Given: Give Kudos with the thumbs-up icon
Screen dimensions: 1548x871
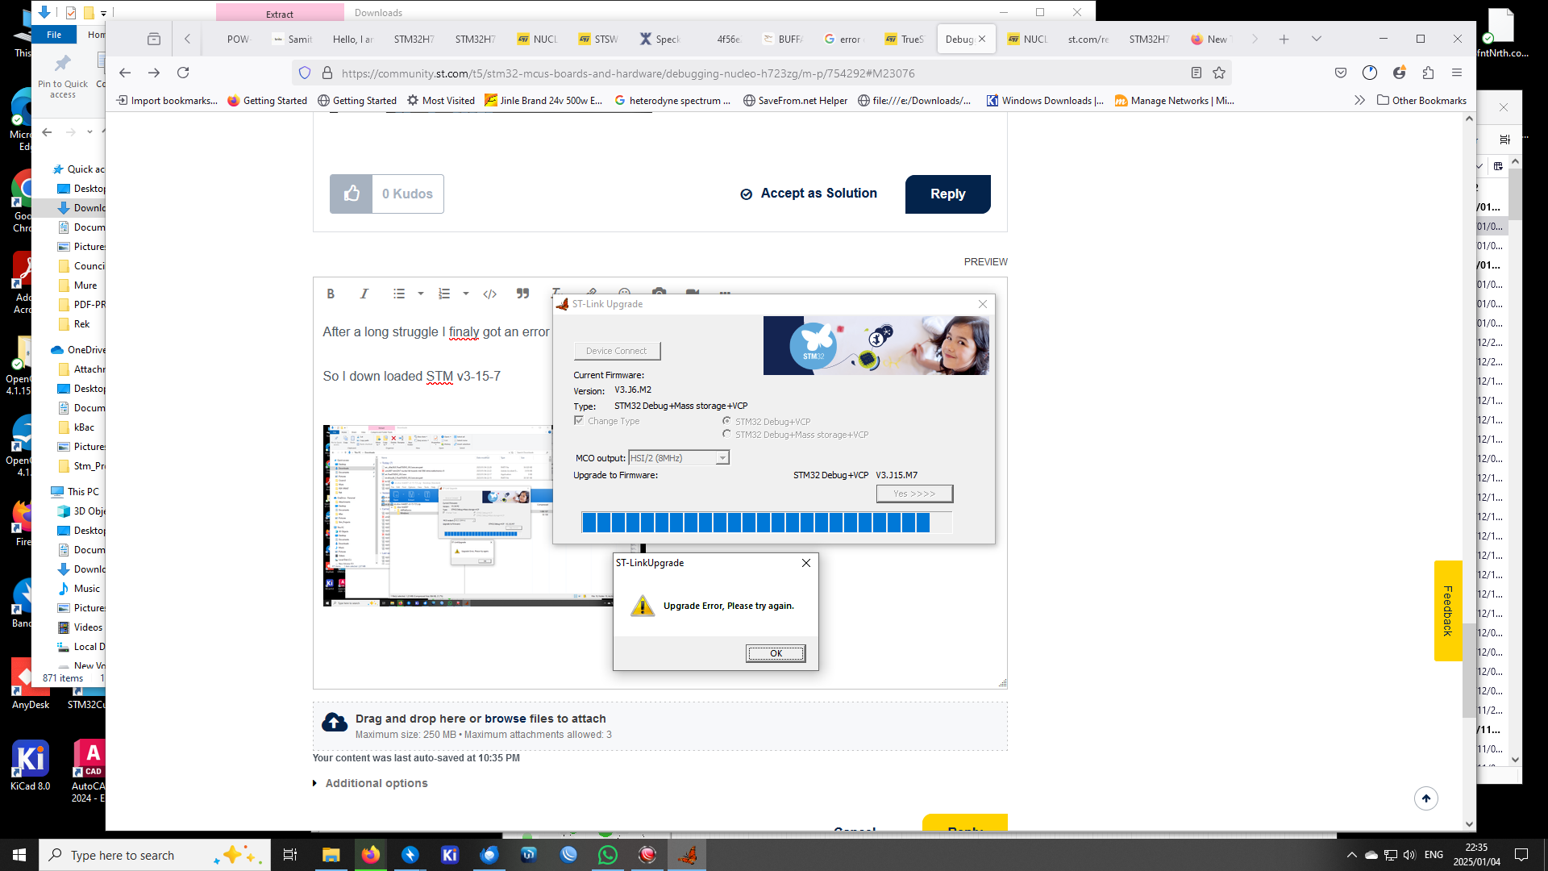Looking at the screenshot, I should (x=351, y=194).
